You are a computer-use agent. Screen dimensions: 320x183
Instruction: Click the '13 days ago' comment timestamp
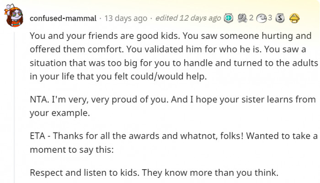click(126, 18)
